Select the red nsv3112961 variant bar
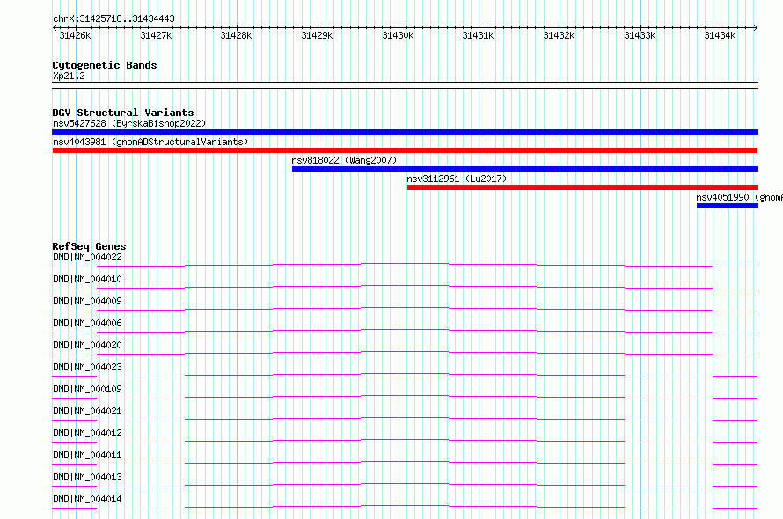Screen dimensions: 783x519 click(582, 187)
